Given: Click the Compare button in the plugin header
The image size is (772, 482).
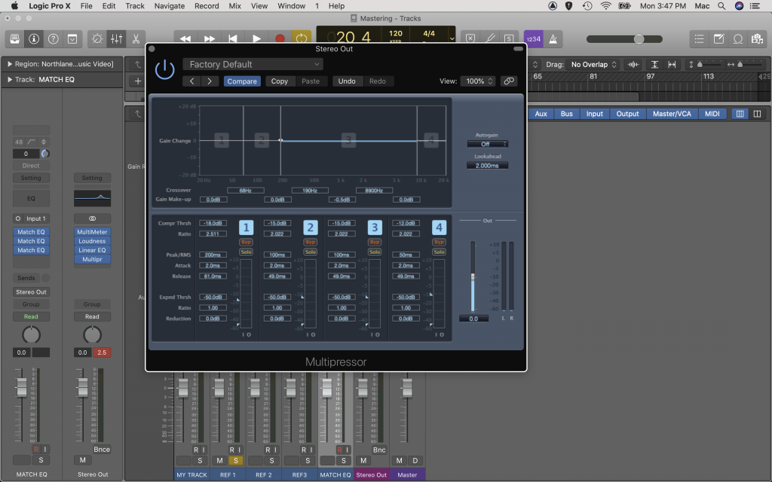Looking at the screenshot, I should [242, 81].
